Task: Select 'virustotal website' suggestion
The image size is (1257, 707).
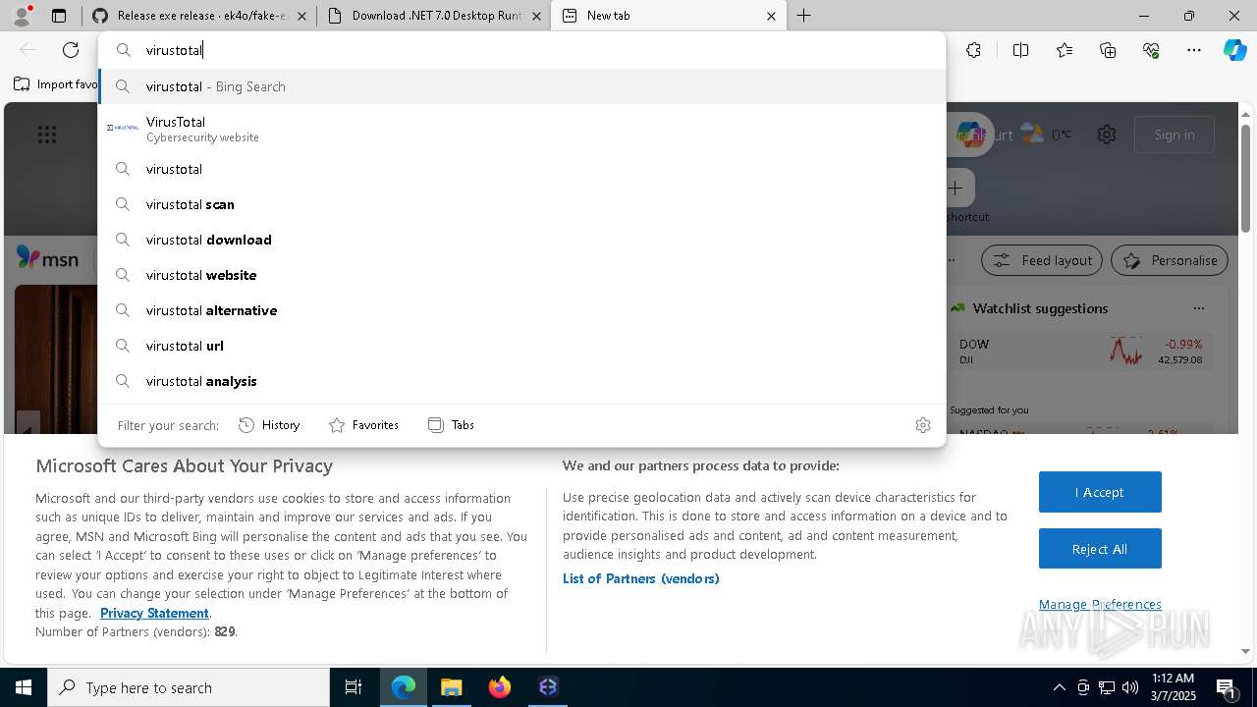Action: coord(521,275)
